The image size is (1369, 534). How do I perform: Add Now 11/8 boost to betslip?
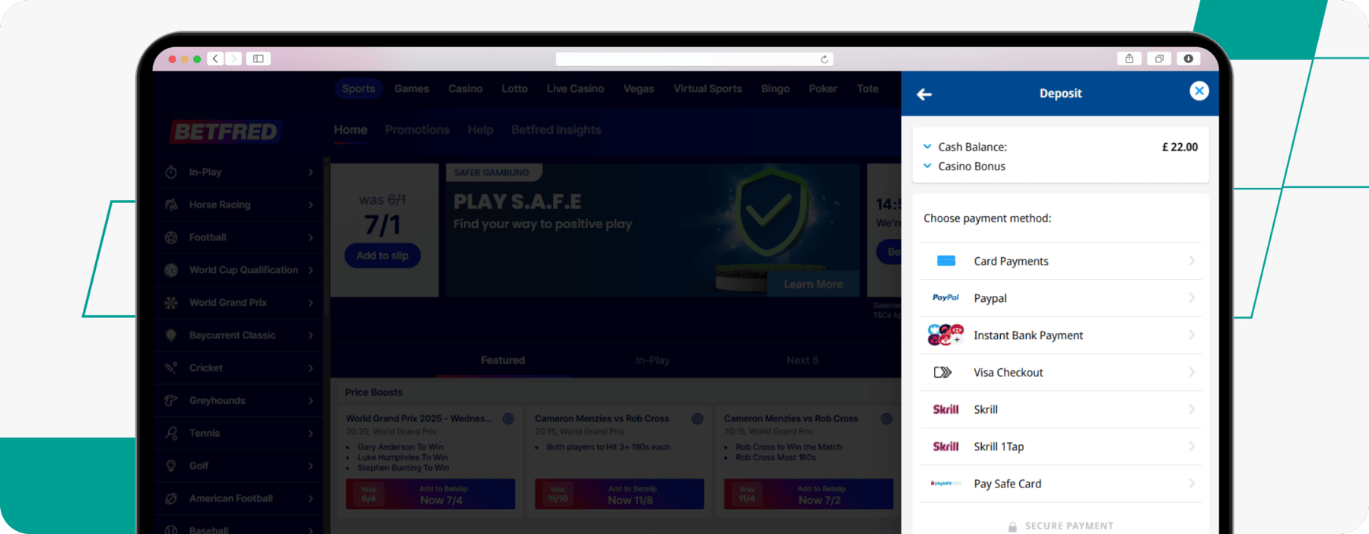[x=619, y=494]
